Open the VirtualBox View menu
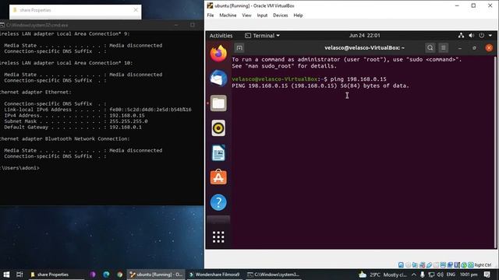The width and height of the screenshot is (499, 280). [246, 16]
